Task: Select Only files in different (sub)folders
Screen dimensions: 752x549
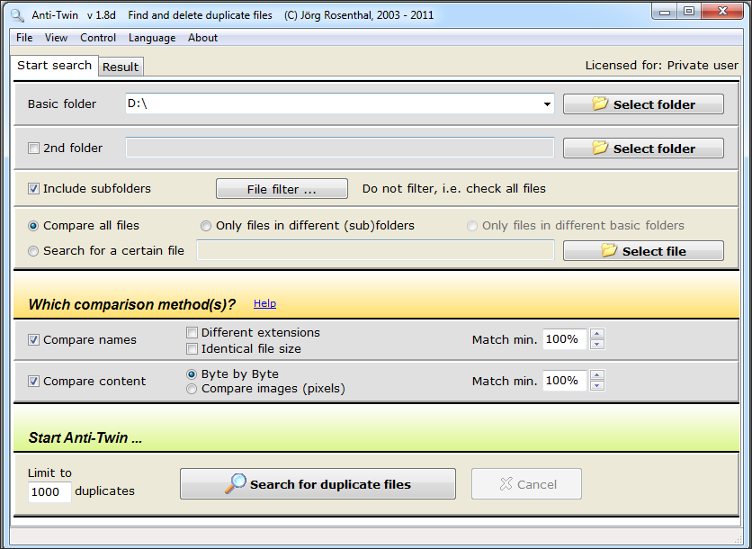Action: (206, 226)
